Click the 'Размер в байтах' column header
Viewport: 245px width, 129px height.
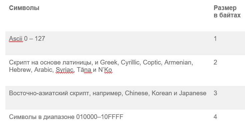coord(227,11)
